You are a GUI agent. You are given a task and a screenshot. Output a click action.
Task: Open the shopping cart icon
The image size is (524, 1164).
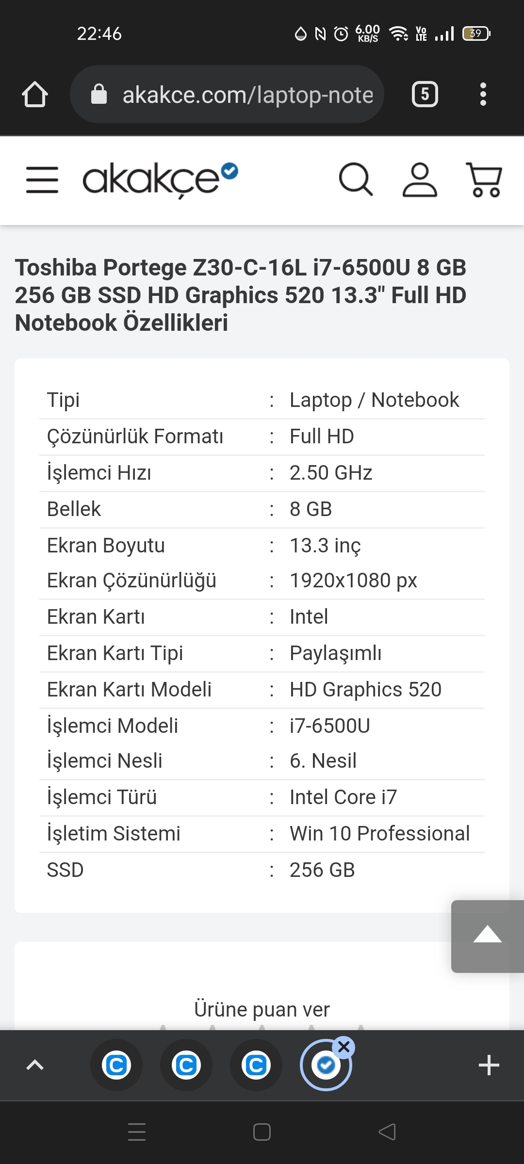click(484, 180)
